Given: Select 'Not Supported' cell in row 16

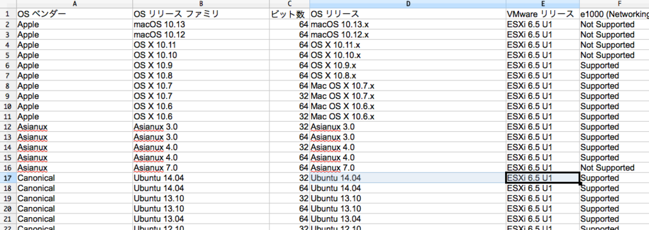Looking at the screenshot, I should coord(614,167).
